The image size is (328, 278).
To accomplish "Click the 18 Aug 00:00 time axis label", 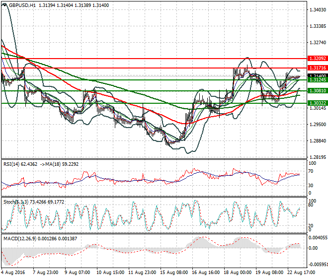I will pyautogui.click(x=238, y=273).
